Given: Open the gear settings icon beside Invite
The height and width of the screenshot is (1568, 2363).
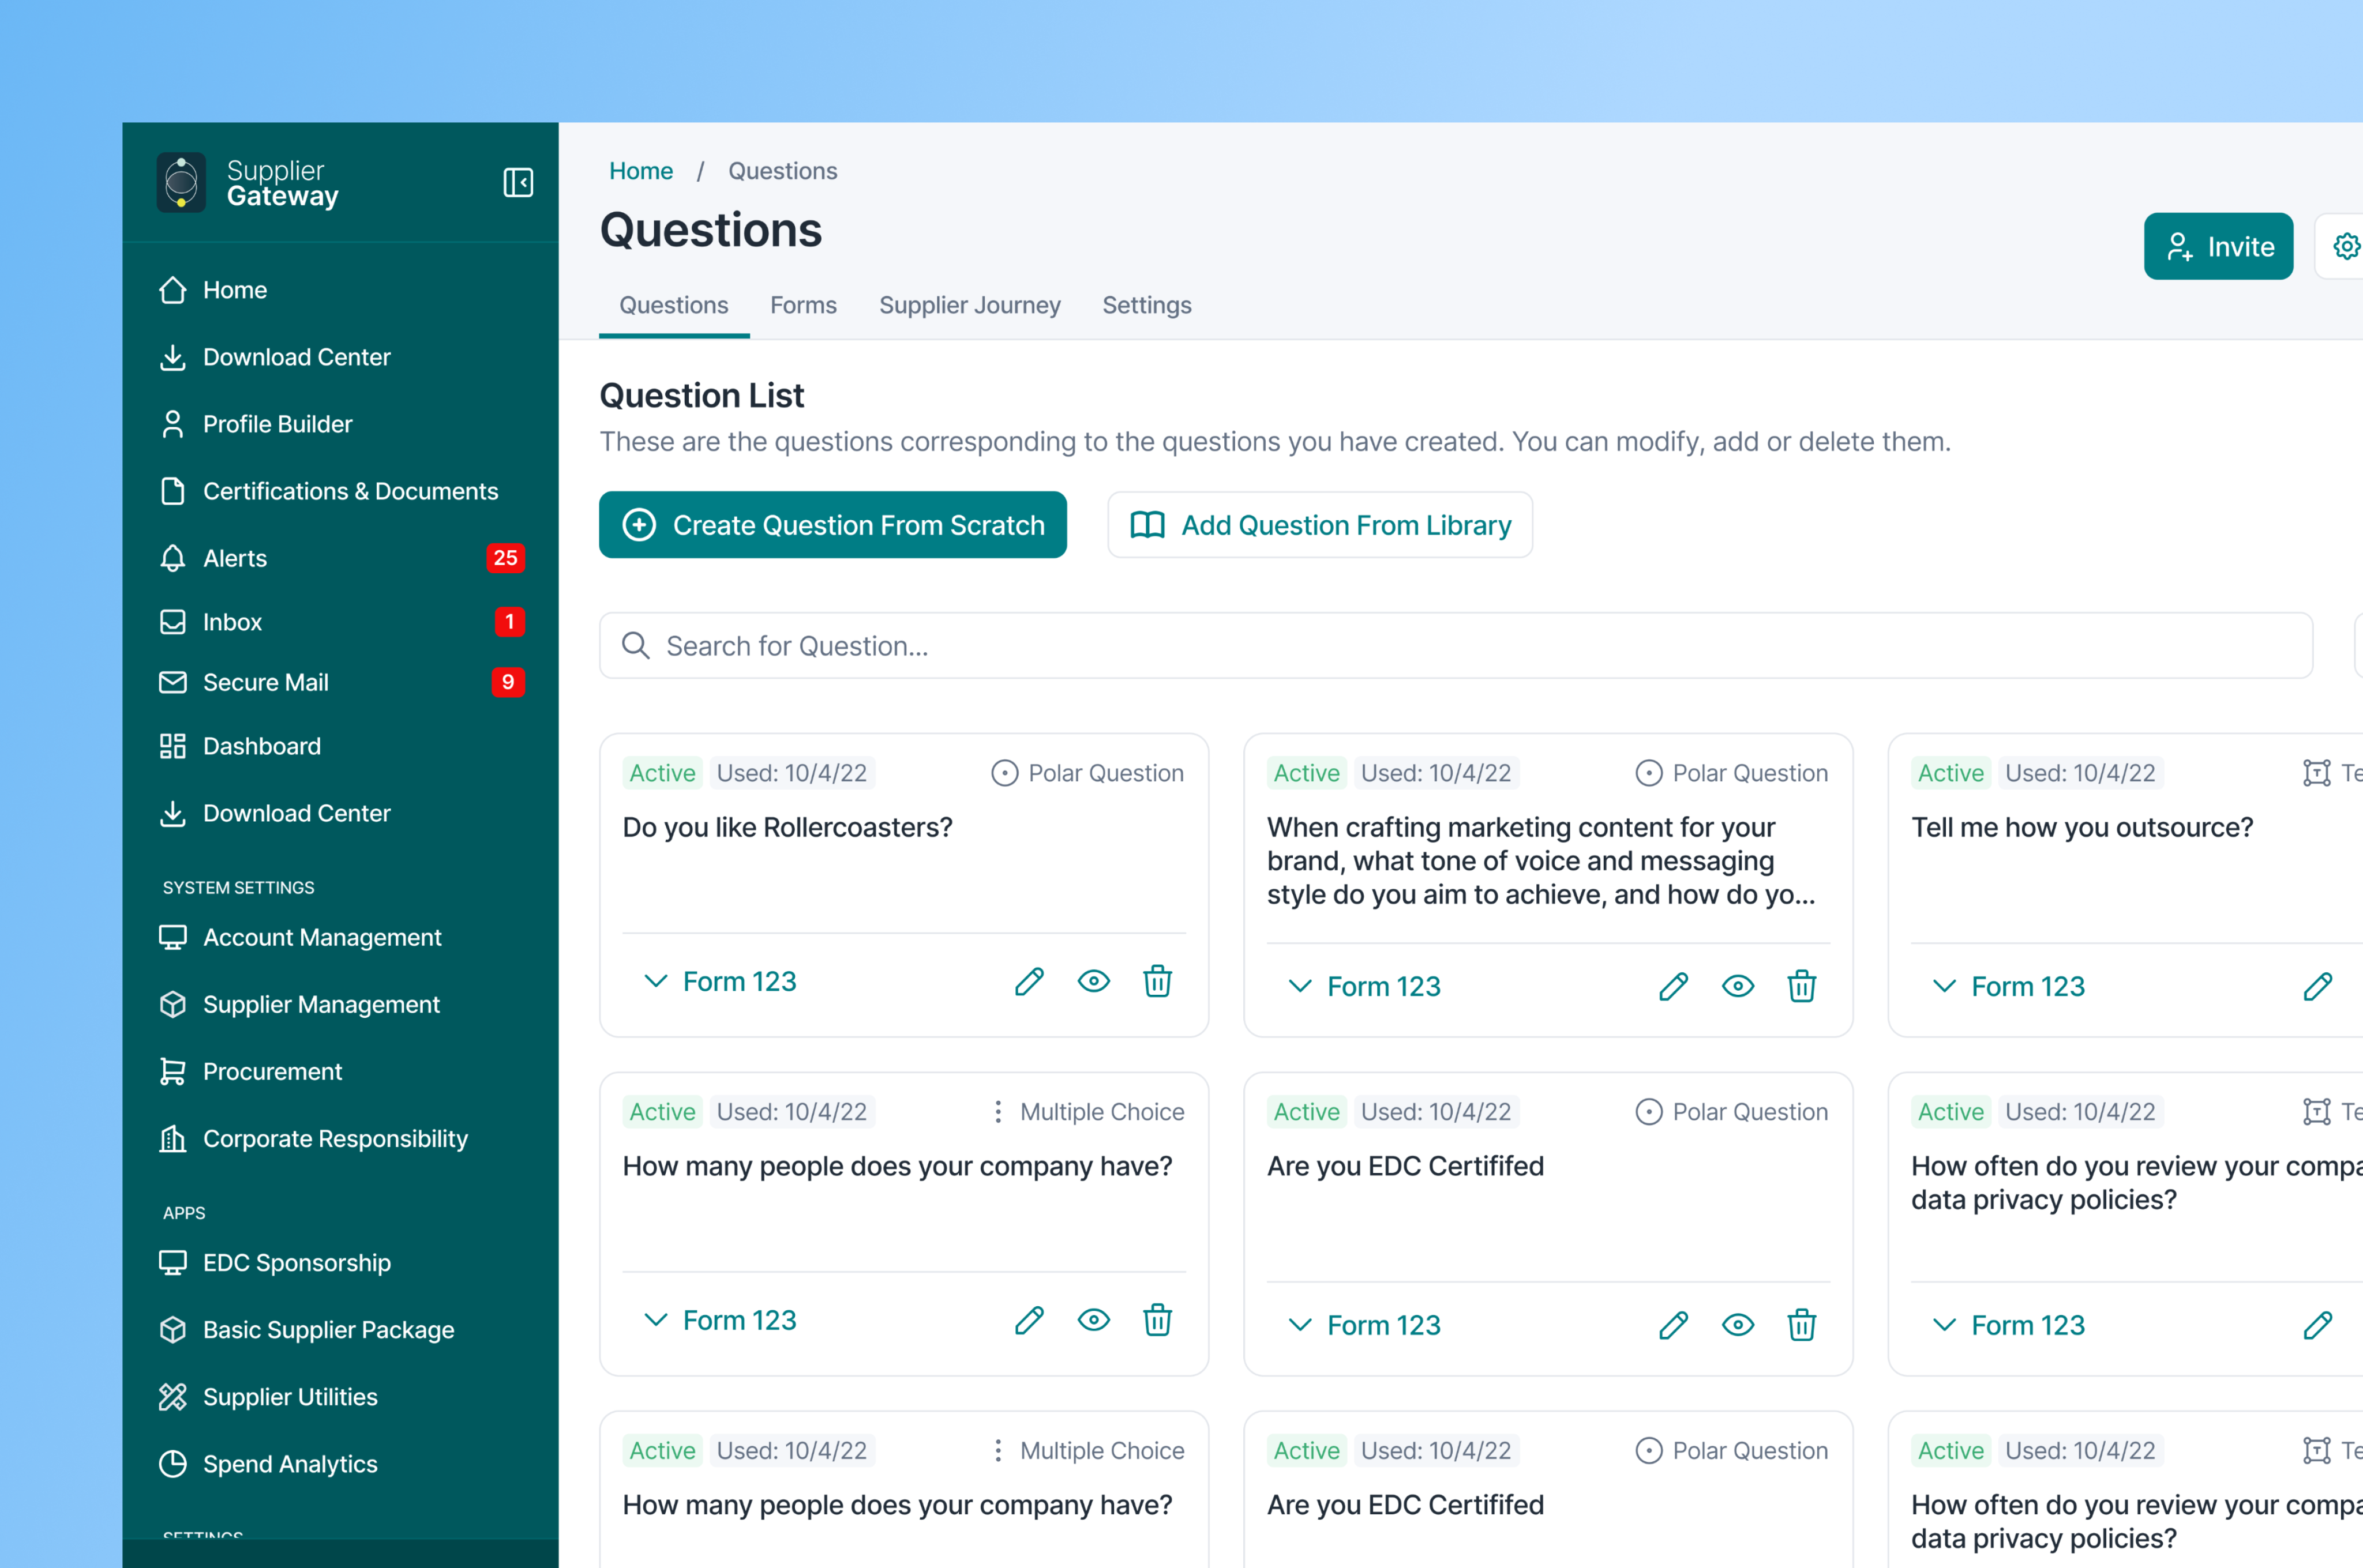Looking at the screenshot, I should click(x=2346, y=246).
